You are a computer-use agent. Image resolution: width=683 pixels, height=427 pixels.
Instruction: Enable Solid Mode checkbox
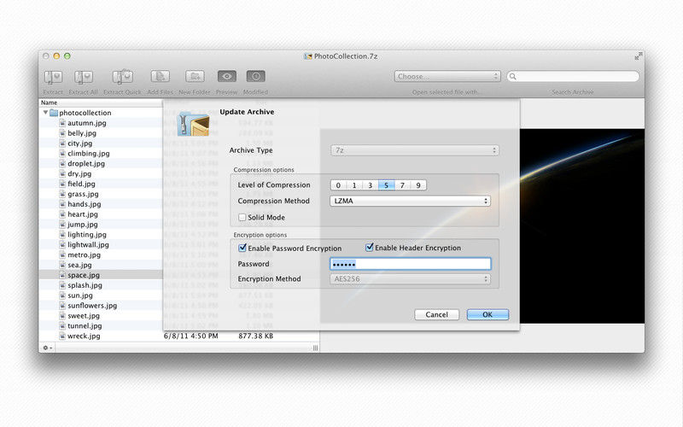click(x=242, y=217)
